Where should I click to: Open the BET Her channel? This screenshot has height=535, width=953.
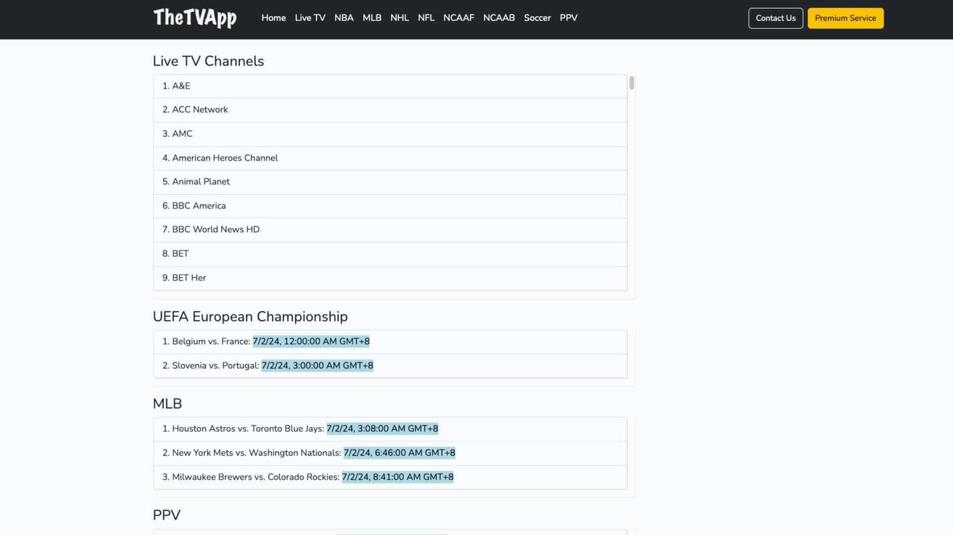pos(390,278)
